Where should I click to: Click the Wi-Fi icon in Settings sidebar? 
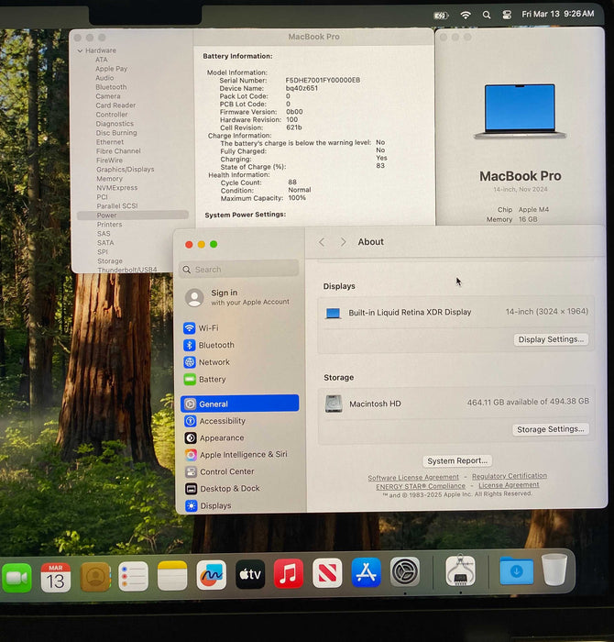tap(189, 328)
